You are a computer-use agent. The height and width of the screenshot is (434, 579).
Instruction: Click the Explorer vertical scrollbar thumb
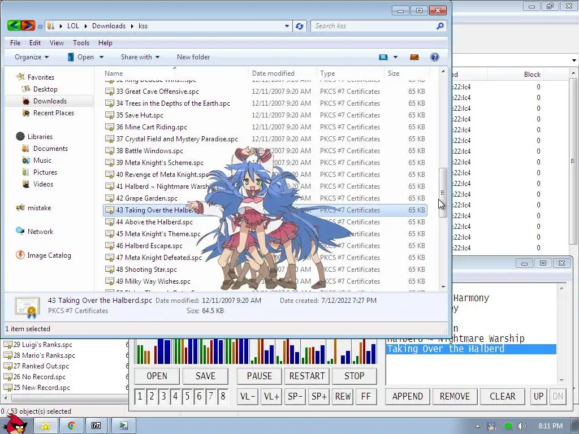tap(443, 193)
